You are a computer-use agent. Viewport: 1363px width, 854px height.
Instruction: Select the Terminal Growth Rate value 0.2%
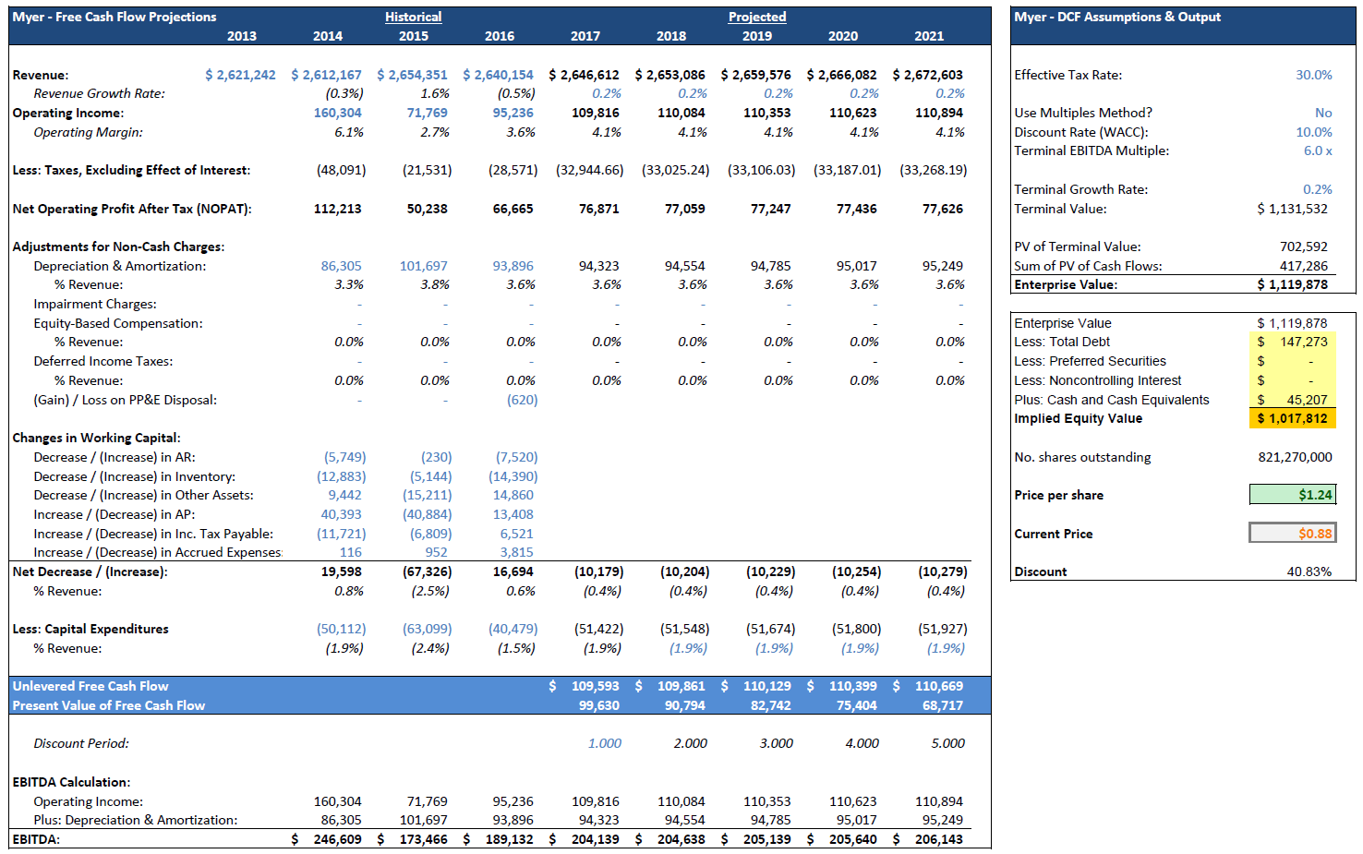coord(1317,189)
